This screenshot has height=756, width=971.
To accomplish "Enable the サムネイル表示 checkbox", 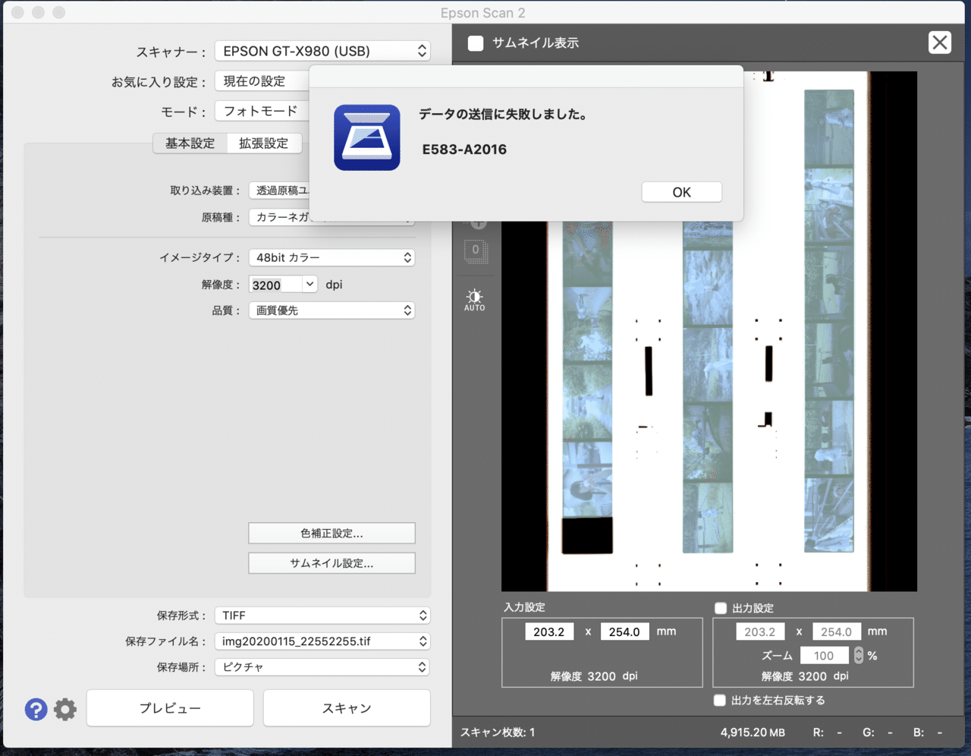I will tap(476, 43).
